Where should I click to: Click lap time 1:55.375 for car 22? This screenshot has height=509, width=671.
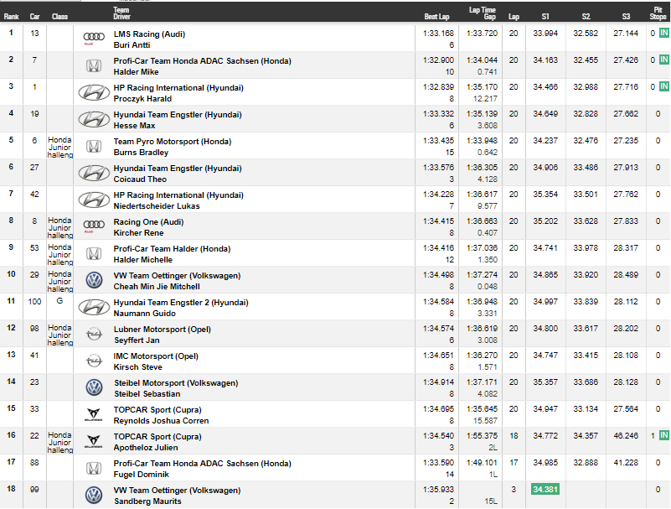click(482, 436)
